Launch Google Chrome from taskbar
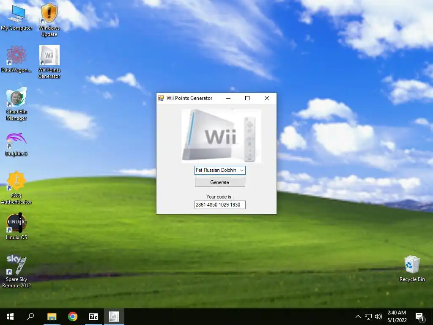 click(x=73, y=317)
